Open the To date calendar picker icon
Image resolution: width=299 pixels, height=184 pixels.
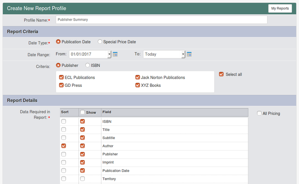tap(189, 54)
